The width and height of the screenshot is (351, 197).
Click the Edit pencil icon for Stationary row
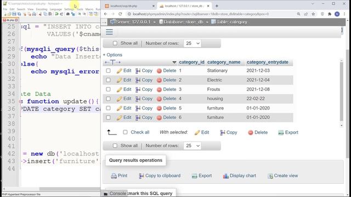click(119, 71)
